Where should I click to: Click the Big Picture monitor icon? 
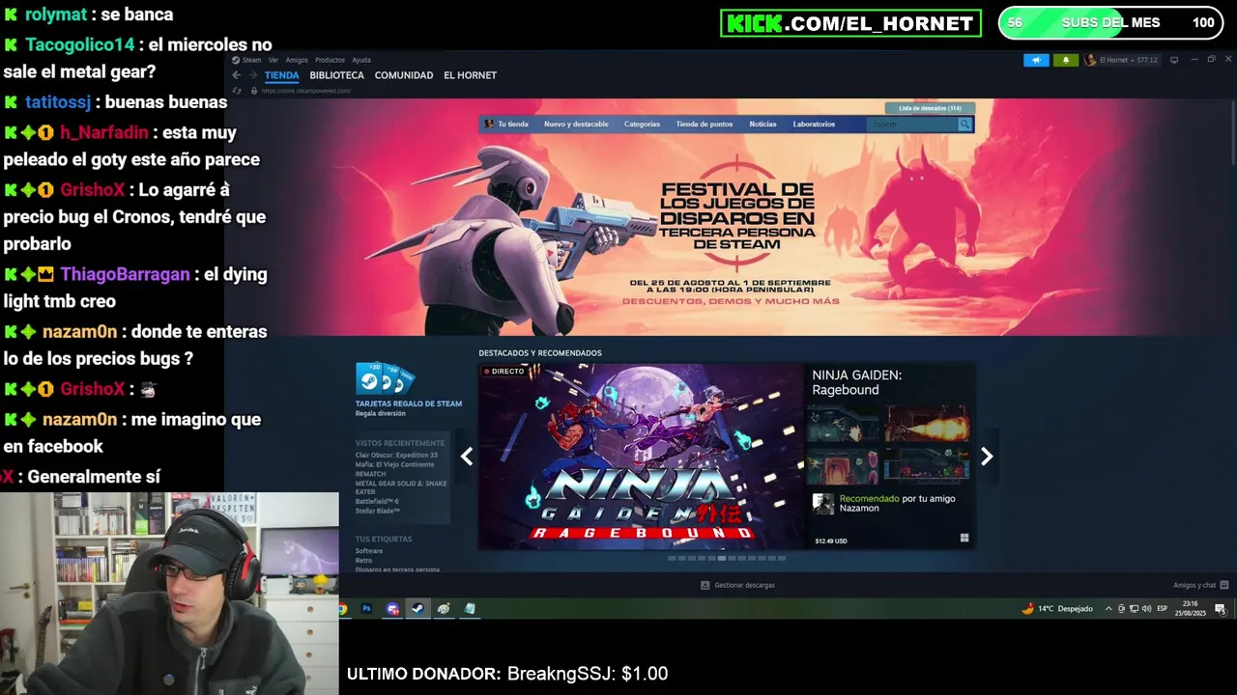(x=1174, y=60)
